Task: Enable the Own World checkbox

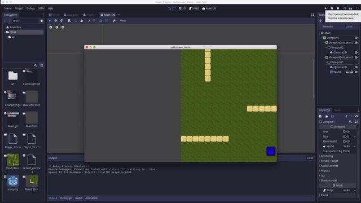Action: click(x=344, y=142)
